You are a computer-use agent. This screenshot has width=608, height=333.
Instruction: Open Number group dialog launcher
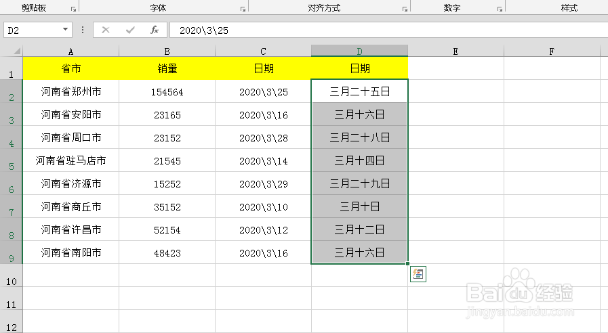pos(500,9)
